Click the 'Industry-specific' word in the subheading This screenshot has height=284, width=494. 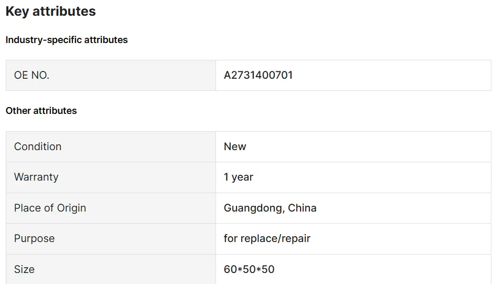click(x=44, y=40)
